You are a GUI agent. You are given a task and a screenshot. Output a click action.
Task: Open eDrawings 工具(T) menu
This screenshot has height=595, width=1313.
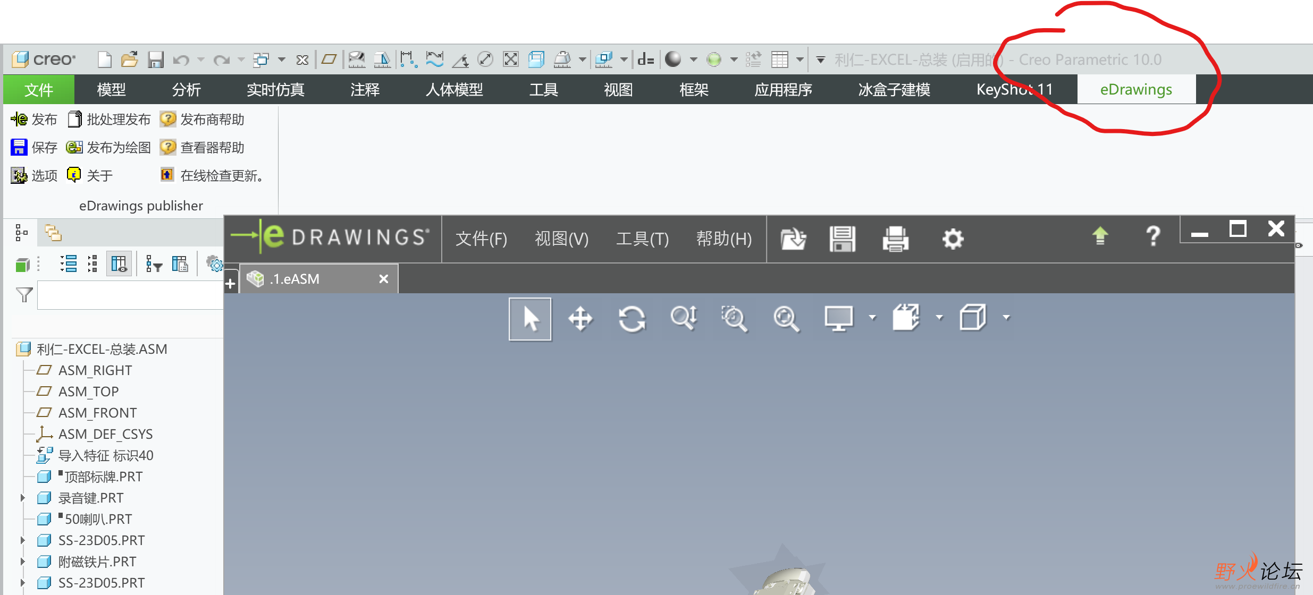point(642,239)
